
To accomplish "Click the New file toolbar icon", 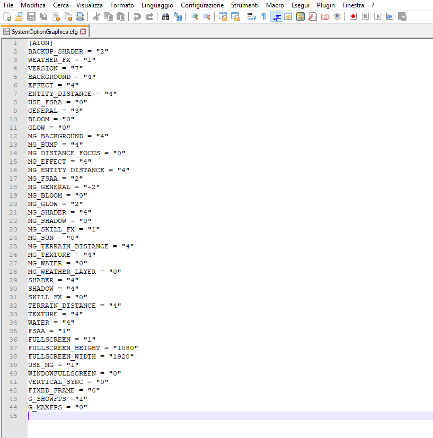I will click(x=7, y=16).
